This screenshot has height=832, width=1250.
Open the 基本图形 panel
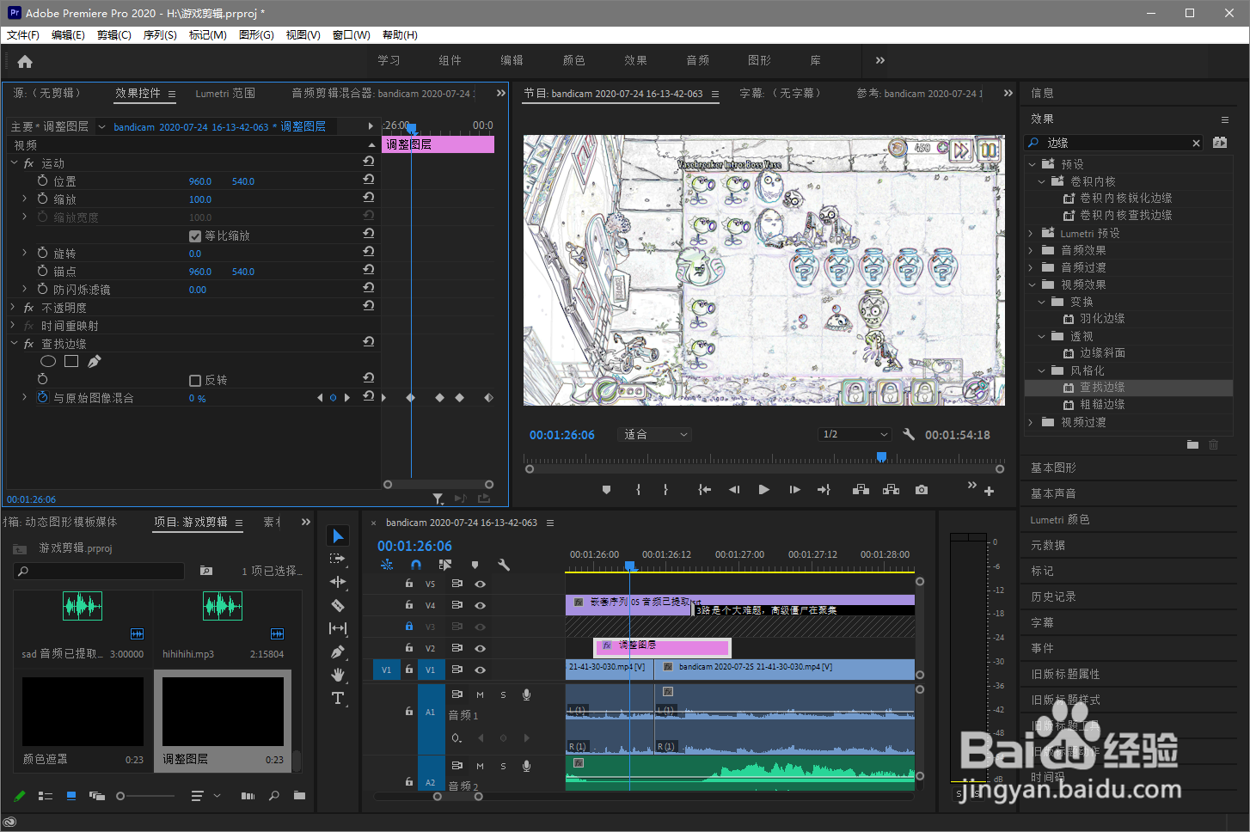(x=1053, y=468)
